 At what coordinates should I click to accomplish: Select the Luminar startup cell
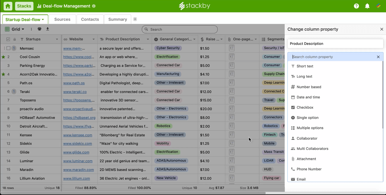click(x=39, y=161)
